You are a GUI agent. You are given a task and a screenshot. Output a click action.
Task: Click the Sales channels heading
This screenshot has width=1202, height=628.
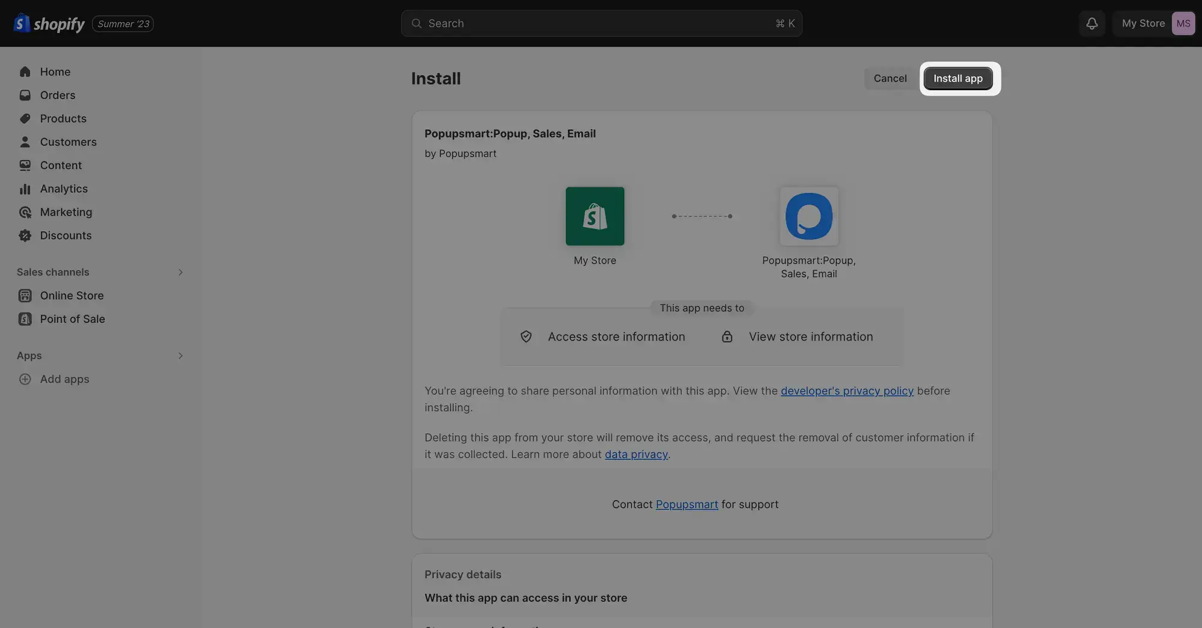pos(53,273)
